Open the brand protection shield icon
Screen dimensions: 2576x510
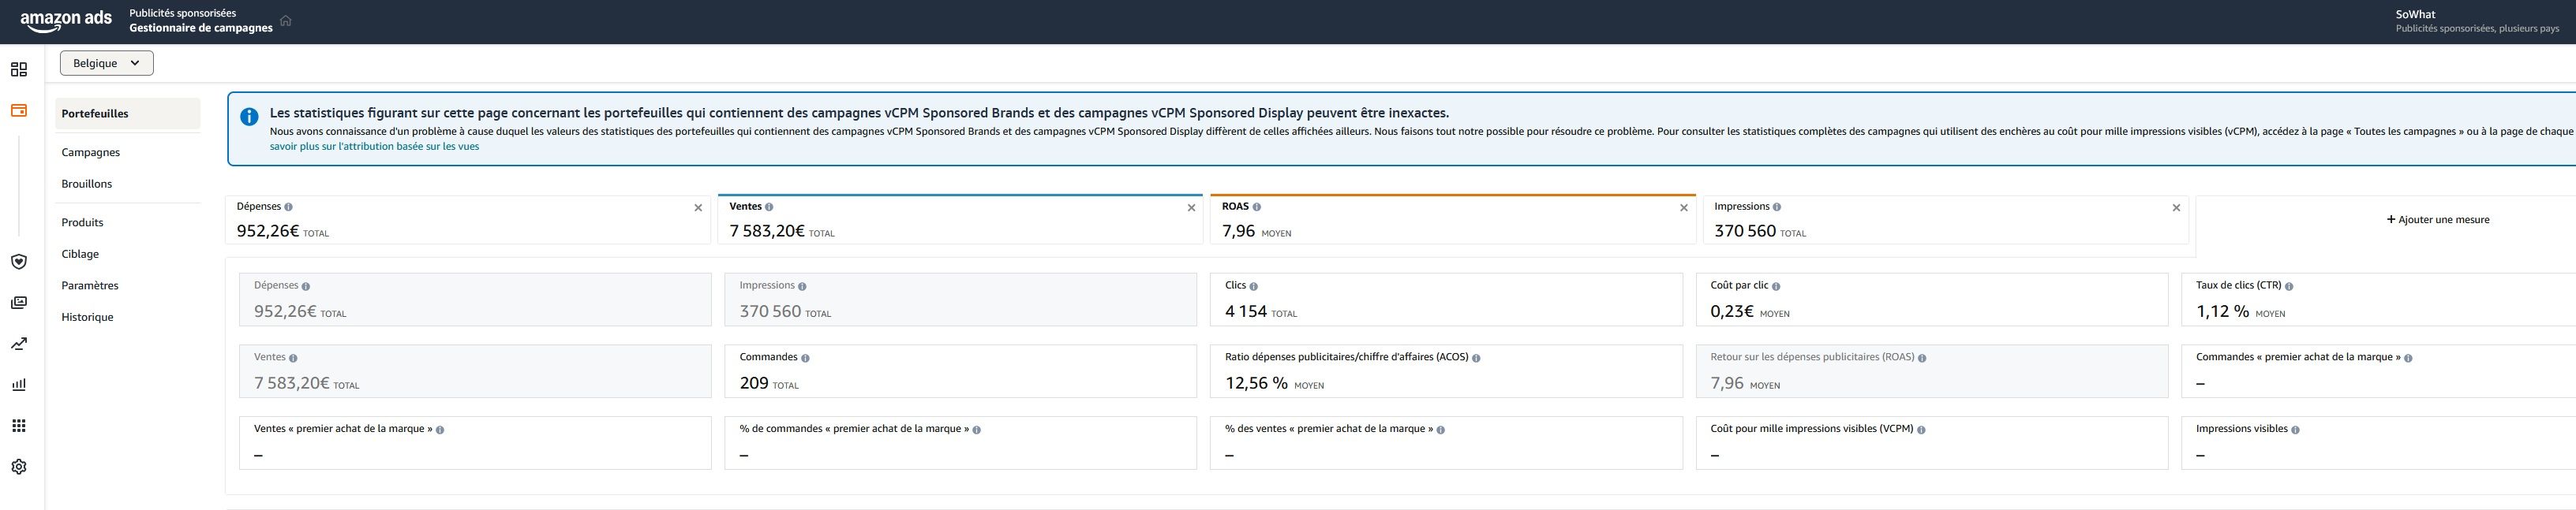[x=18, y=262]
